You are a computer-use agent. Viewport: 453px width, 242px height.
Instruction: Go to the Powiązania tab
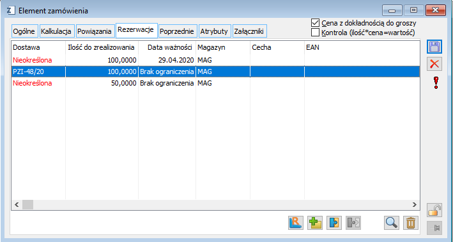(x=95, y=31)
